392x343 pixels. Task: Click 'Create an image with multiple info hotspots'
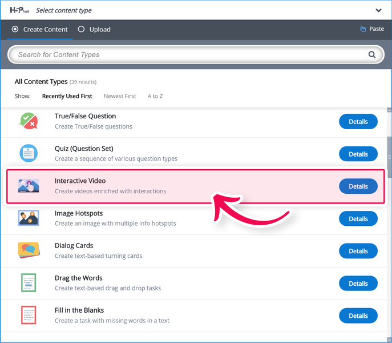pyautogui.click(x=115, y=224)
